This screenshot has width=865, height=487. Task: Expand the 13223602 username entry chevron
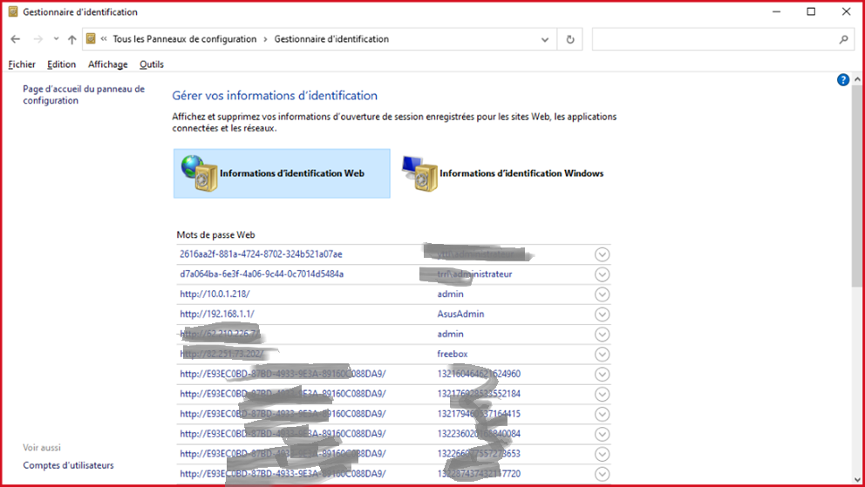point(602,434)
